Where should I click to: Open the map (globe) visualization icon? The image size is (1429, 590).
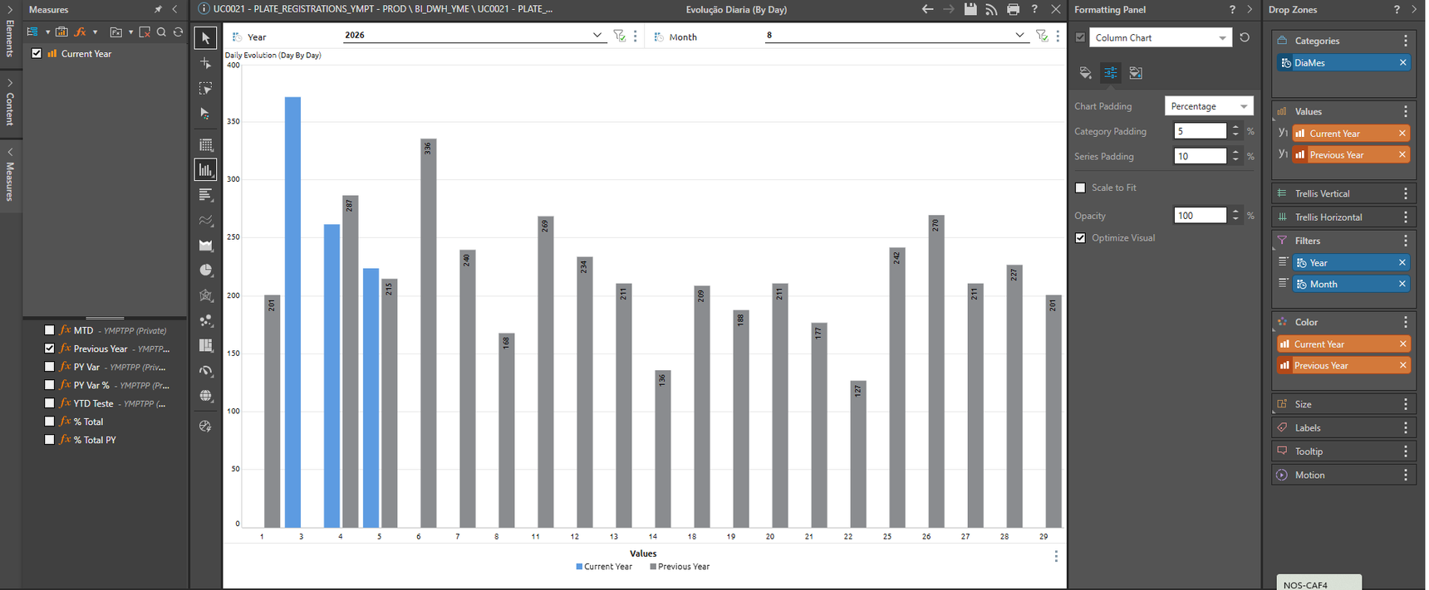[x=205, y=396]
